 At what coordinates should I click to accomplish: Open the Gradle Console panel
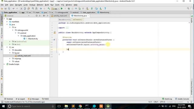[182, 99]
